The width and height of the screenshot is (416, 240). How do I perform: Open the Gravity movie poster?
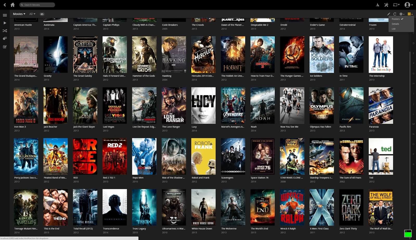55,54
